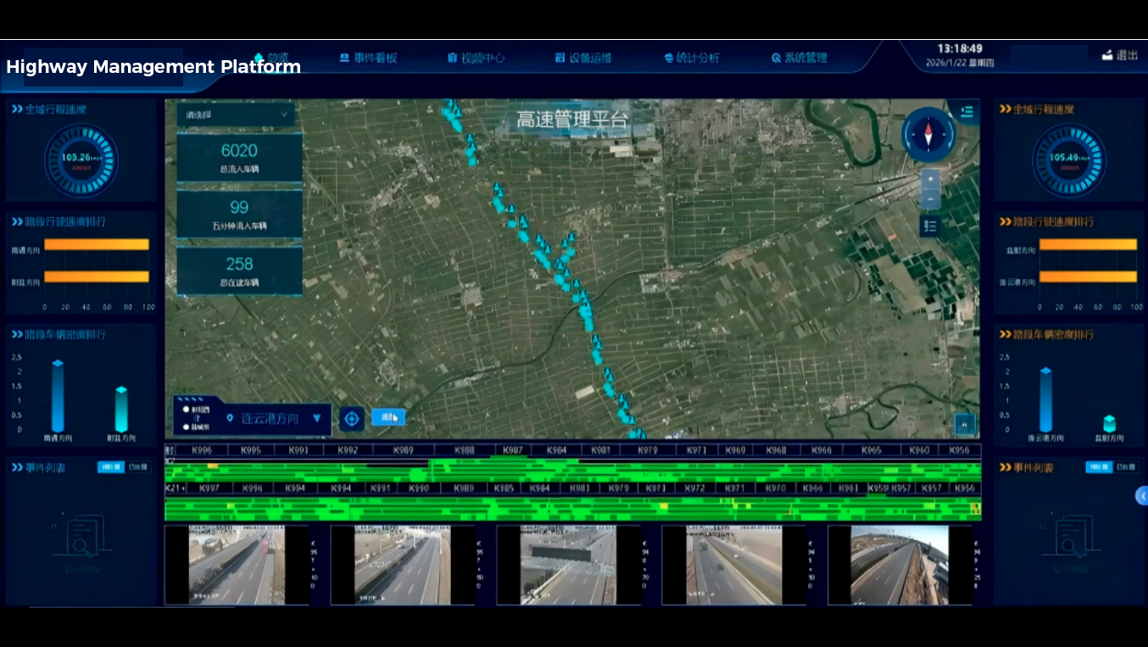Expand the K21 row marker on timeline
The width and height of the screenshot is (1148, 647).
(x=174, y=488)
